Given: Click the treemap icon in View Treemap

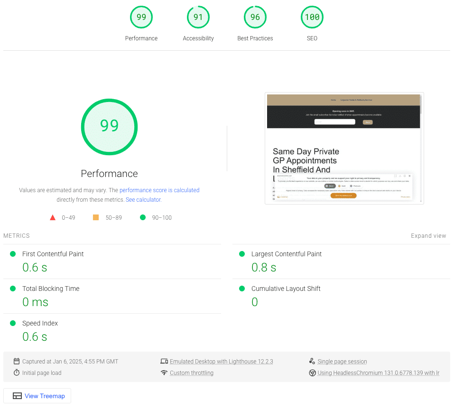Looking at the screenshot, I should click(x=17, y=396).
